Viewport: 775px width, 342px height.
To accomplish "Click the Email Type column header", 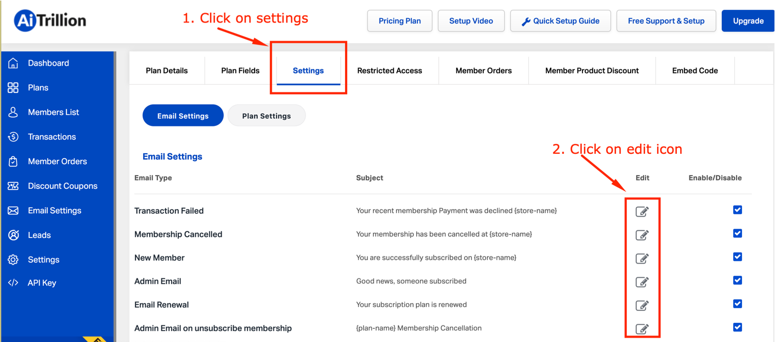I will point(153,178).
